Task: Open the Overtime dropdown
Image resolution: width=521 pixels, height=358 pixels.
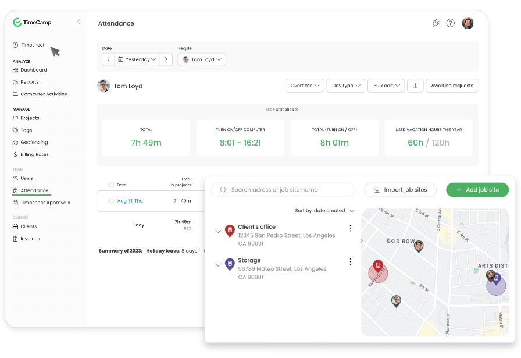Action: pyautogui.click(x=305, y=86)
